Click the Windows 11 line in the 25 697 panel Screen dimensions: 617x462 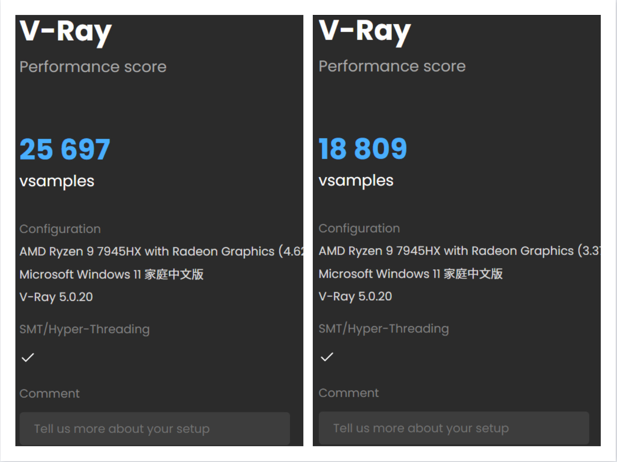click(112, 274)
